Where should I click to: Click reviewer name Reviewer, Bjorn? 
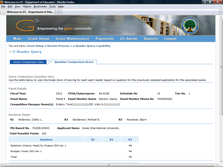(x=137, y=120)
